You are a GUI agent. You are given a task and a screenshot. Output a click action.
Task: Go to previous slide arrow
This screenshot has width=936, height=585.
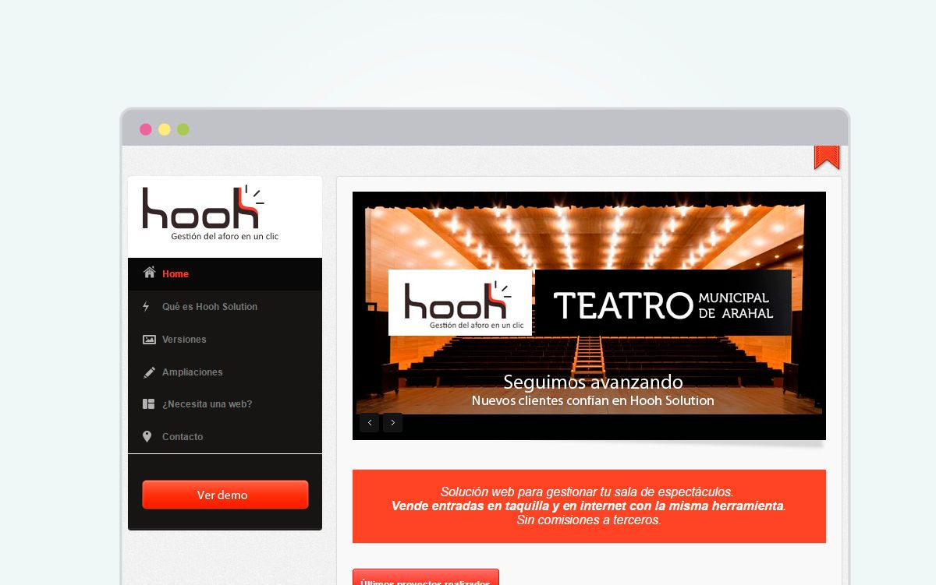370,422
